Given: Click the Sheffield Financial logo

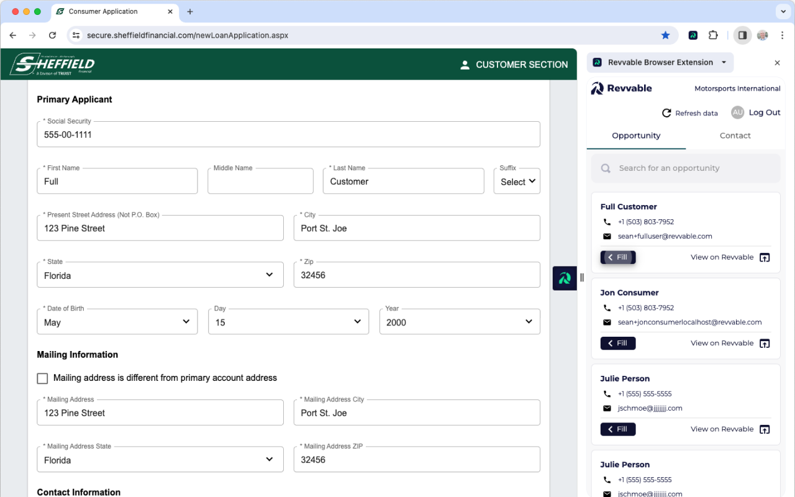Looking at the screenshot, I should click(x=53, y=64).
